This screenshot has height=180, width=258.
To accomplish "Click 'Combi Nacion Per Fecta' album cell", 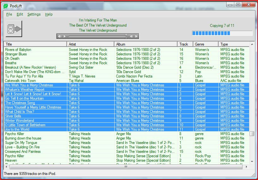I will 134,76.
